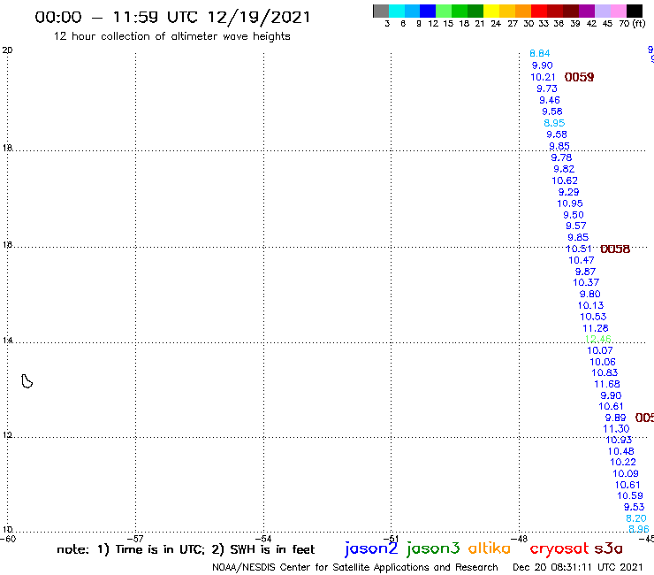The image size is (654, 575).
Task: Pick the bright red swatch in the color bar
Action: [539, 11]
